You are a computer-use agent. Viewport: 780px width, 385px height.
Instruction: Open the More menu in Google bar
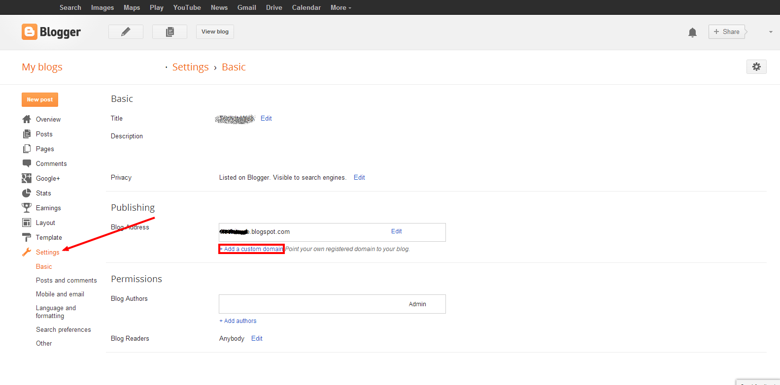click(340, 7)
